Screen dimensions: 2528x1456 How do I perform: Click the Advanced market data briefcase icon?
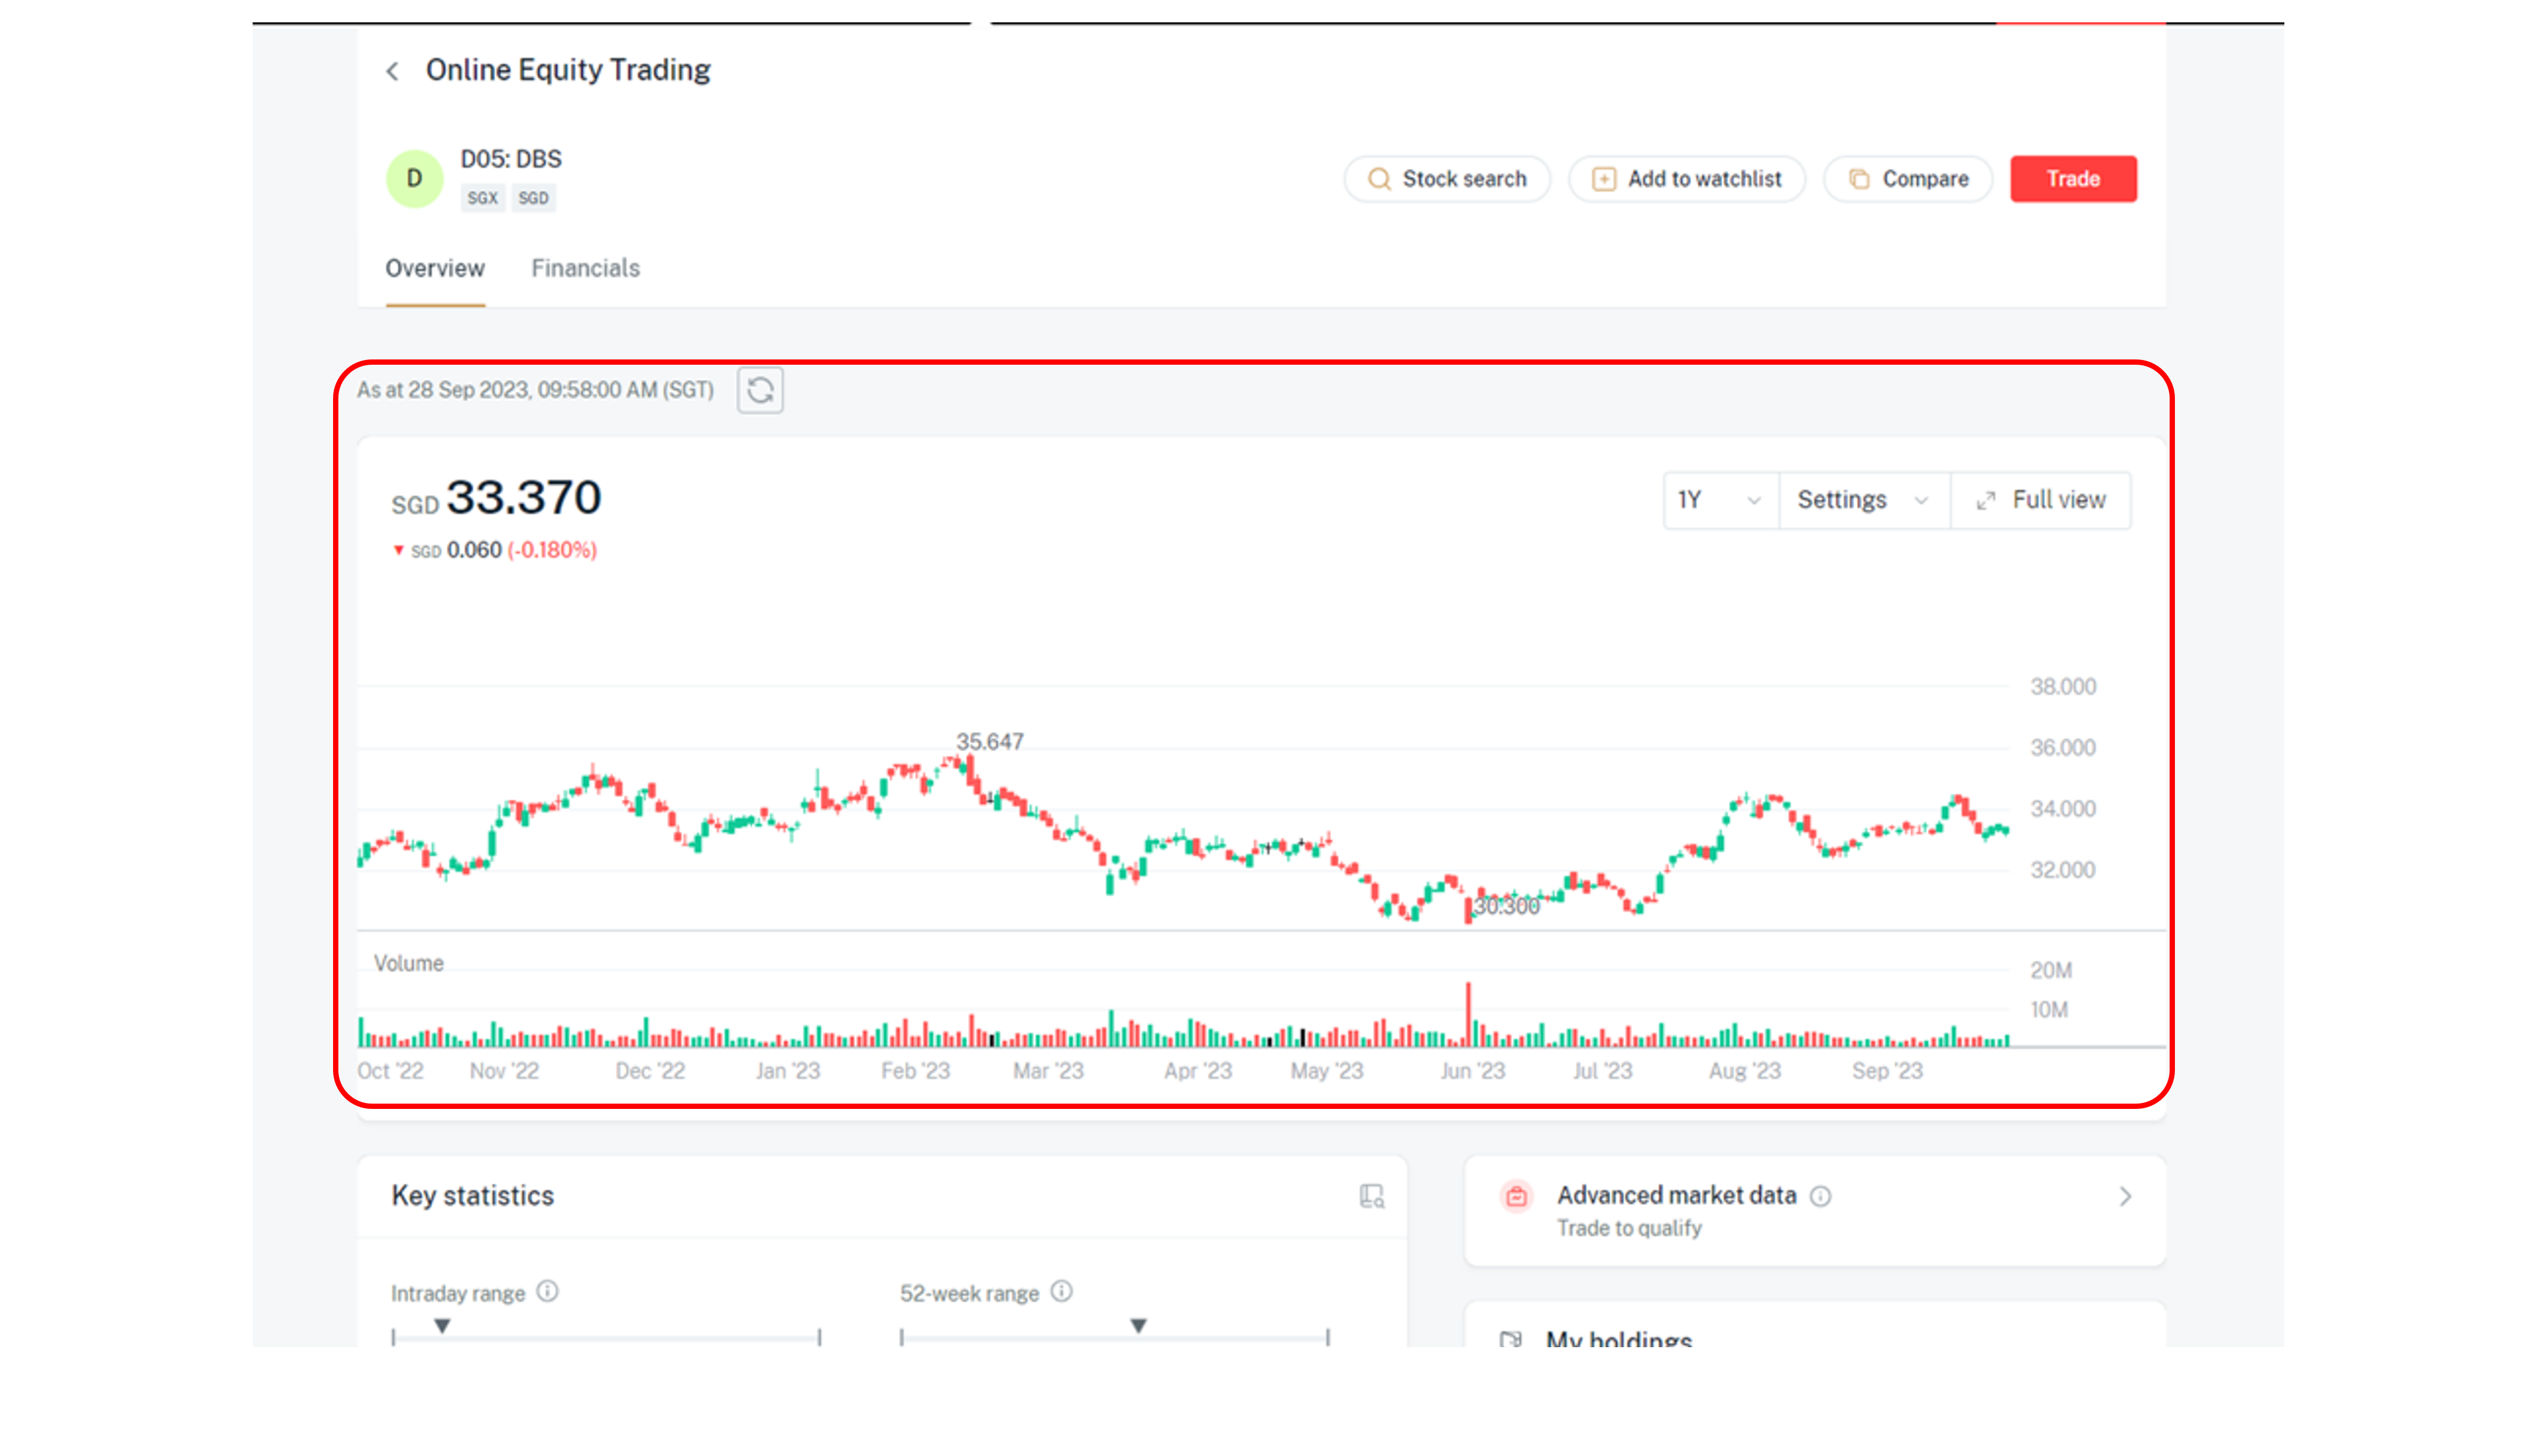tap(1516, 1196)
